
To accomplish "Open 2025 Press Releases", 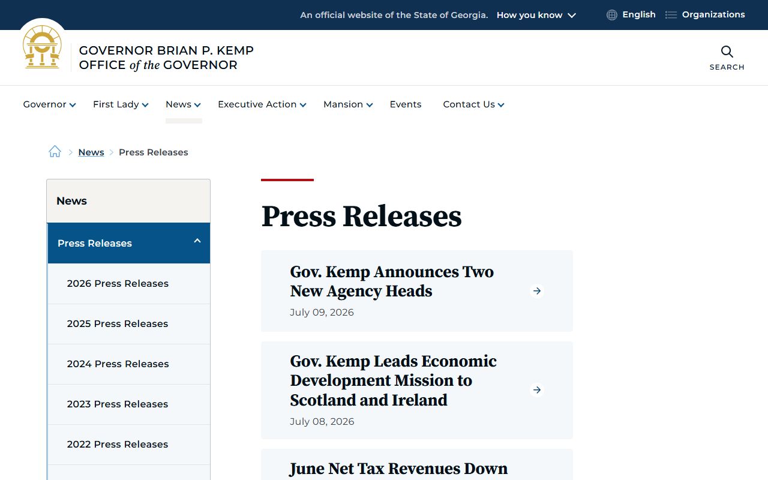I will pos(128,324).
